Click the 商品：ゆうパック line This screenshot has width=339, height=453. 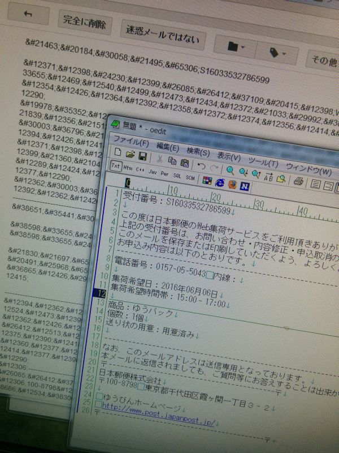140,309
